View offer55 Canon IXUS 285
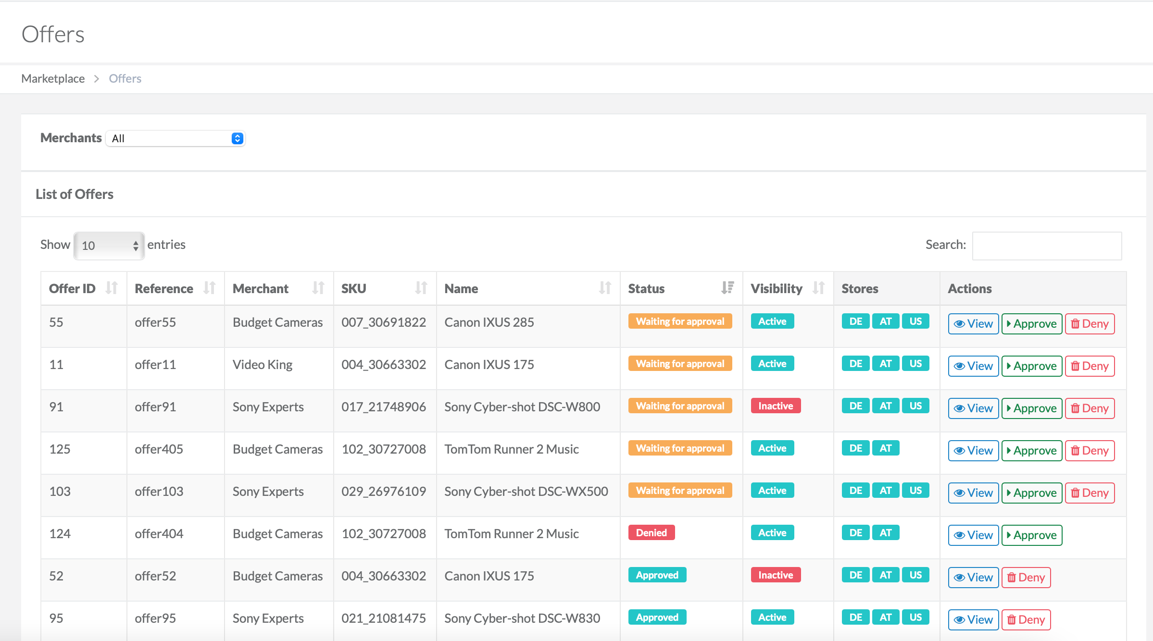 [x=973, y=323]
